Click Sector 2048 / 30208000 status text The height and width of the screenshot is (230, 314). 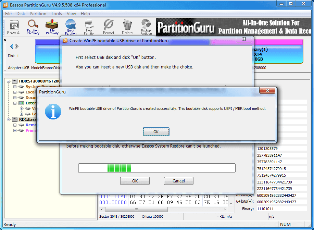117,216
